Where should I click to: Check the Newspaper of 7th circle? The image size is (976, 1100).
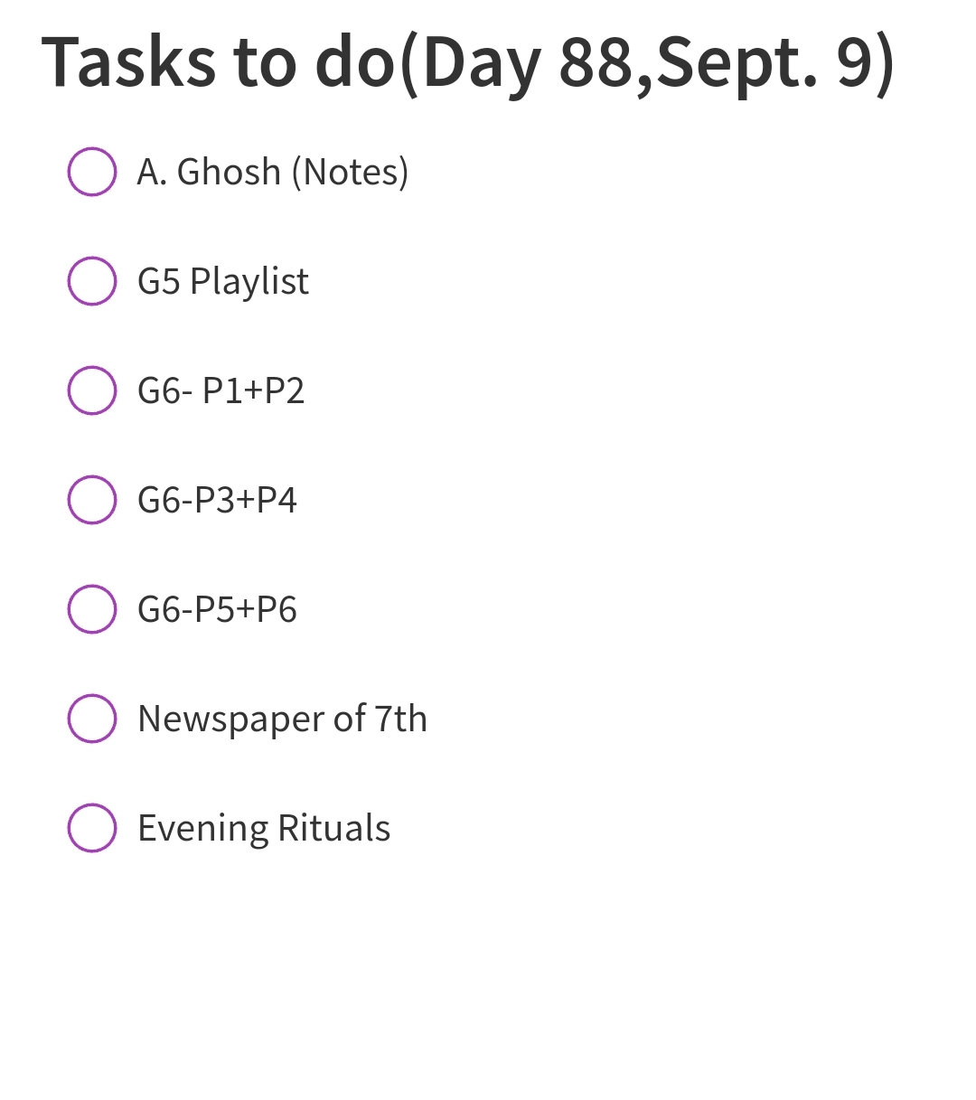click(x=92, y=719)
